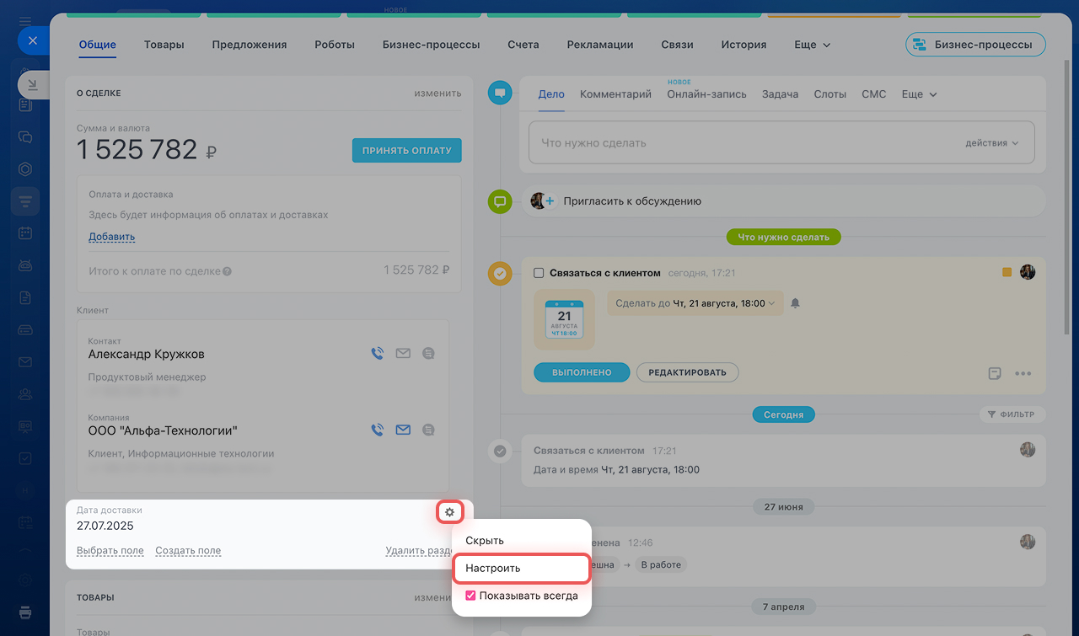Open the tasks checkmark sidebar icon
This screenshot has height=636, width=1079.
click(x=25, y=458)
